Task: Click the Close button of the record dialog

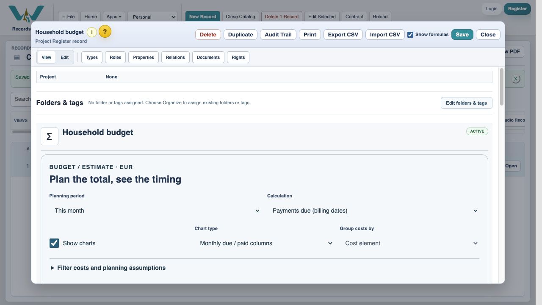Action: (x=488, y=35)
